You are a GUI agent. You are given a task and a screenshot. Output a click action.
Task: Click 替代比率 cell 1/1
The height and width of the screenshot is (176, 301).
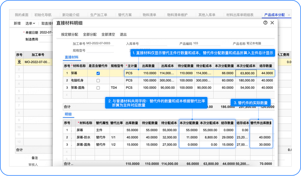point(117,137)
